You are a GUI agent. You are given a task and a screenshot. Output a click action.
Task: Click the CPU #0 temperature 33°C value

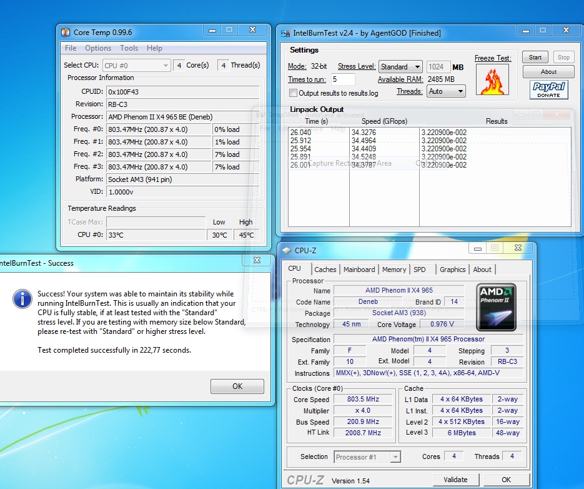pos(156,235)
